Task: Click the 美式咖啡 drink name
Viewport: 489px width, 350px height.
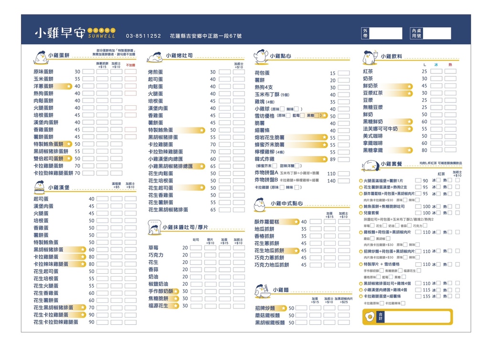Action: pos(372,136)
